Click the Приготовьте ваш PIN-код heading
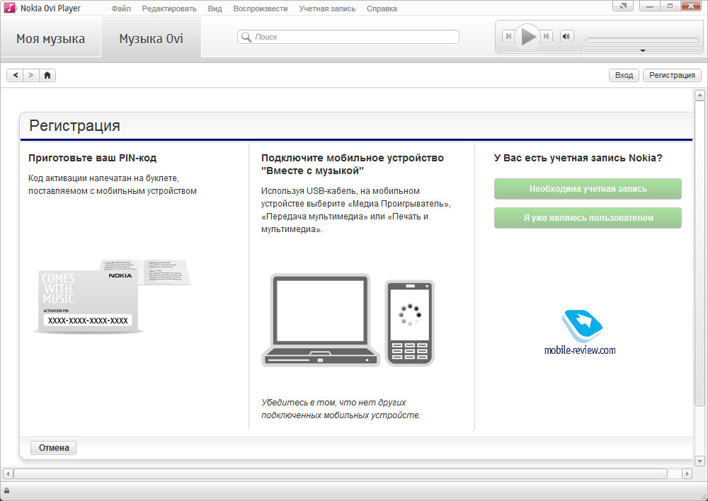The width and height of the screenshot is (708, 501). tap(92, 158)
